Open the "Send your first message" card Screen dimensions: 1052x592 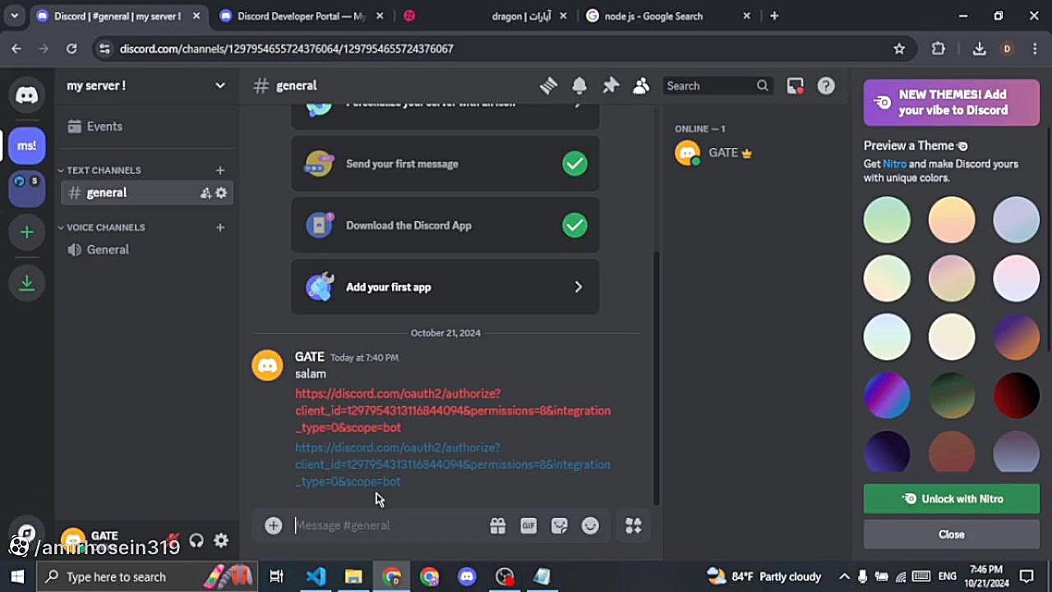(x=445, y=164)
